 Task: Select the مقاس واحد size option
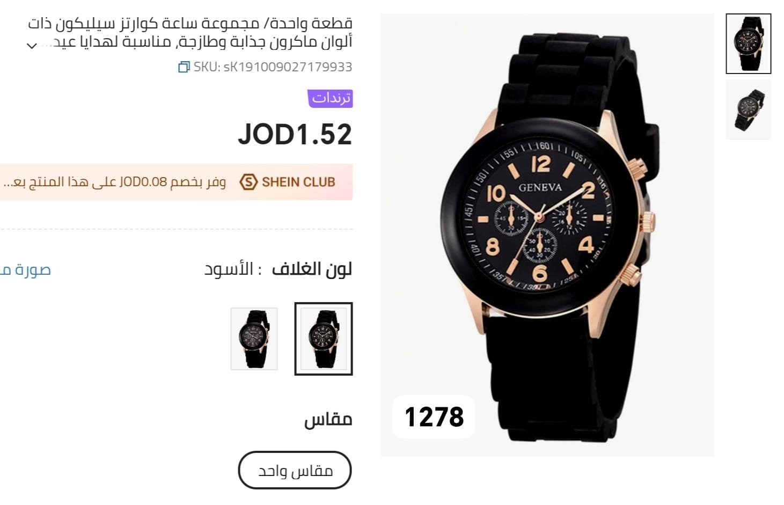tap(295, 470)
